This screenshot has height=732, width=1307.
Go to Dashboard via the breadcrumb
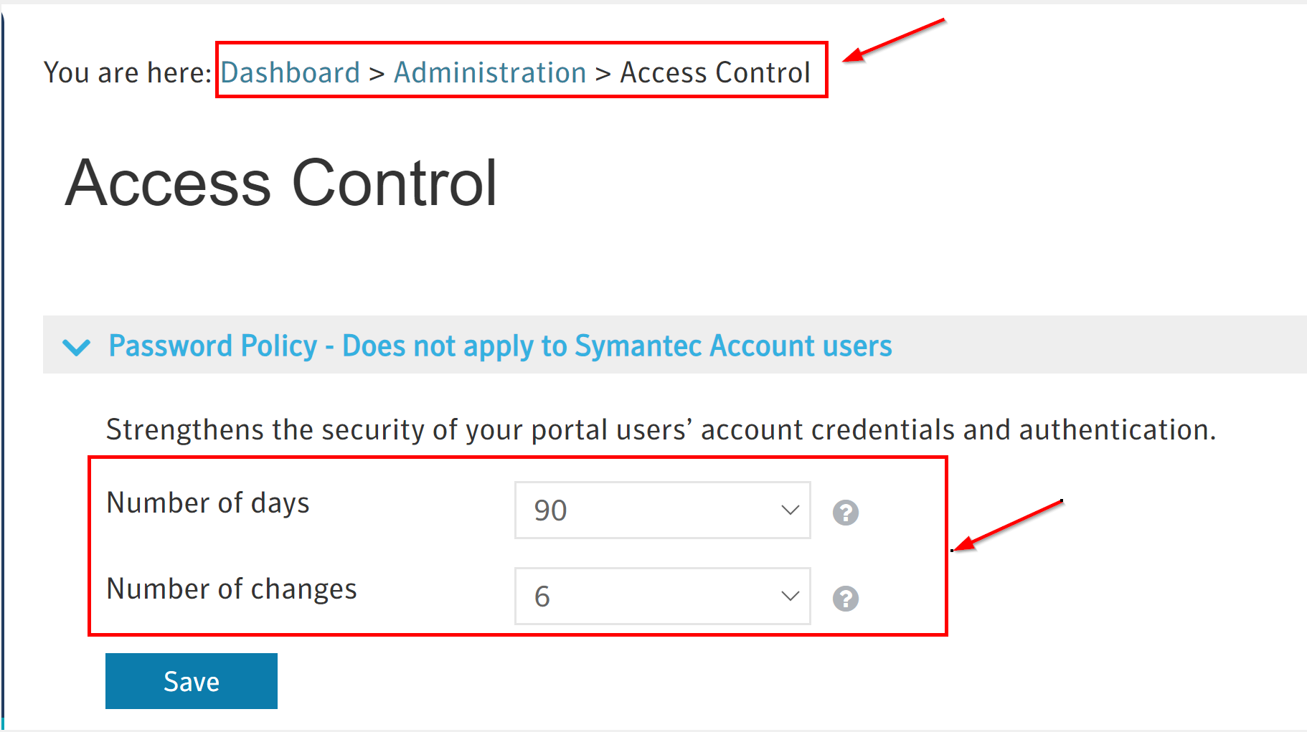290,72
